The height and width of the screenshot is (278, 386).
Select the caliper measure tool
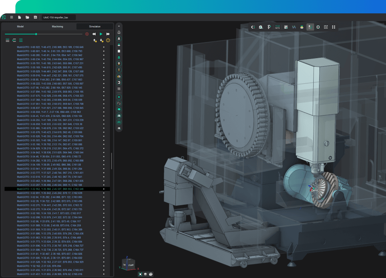click(x=269, y=27)
